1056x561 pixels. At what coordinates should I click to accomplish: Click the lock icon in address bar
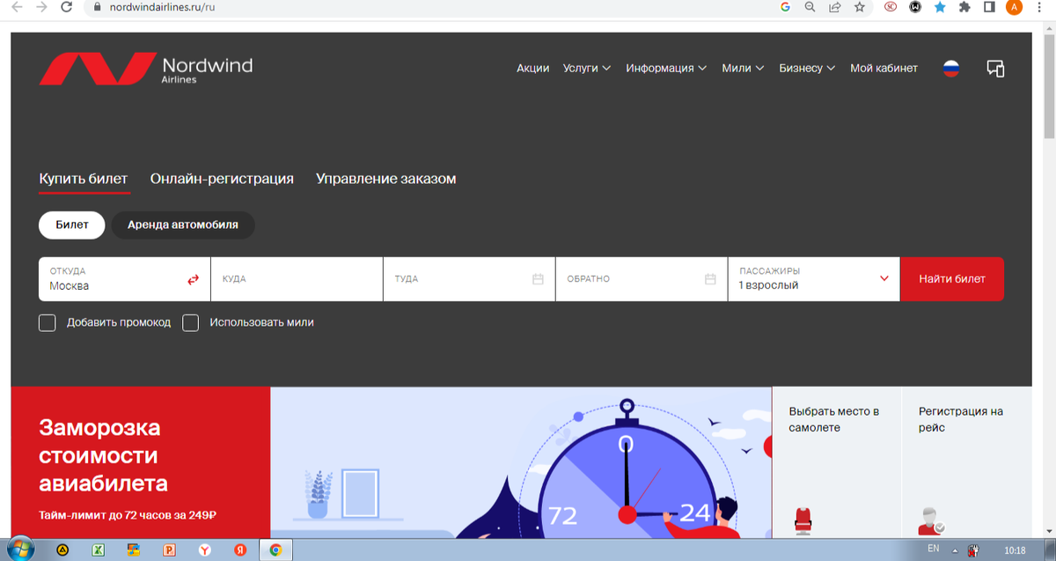pyautogui.click(x=98, y=7)
